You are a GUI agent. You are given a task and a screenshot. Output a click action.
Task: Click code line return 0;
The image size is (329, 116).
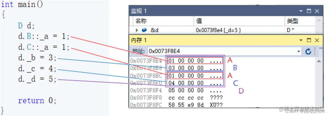37,101
